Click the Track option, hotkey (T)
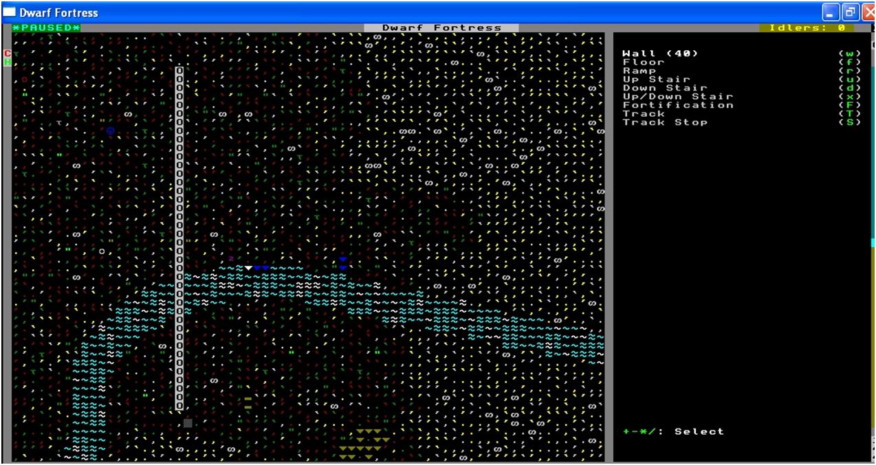This screenshot has width=876, height=465. [x=643, y=113]
